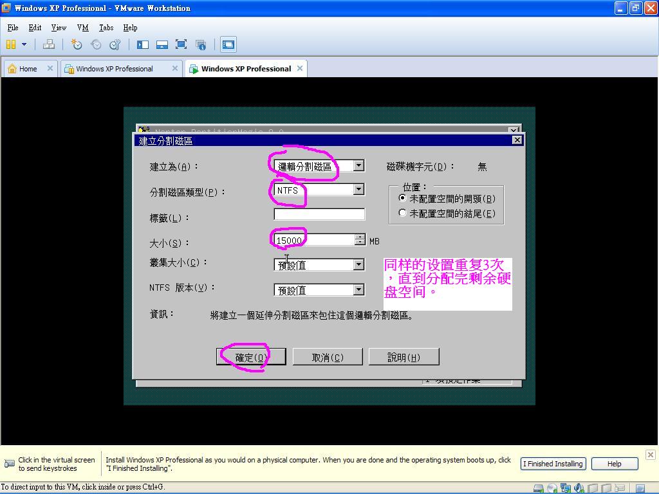The height and width of the screenshot is (494, 659).
Task: Click the message log icon at status bar end
Action: coord(640,489)
